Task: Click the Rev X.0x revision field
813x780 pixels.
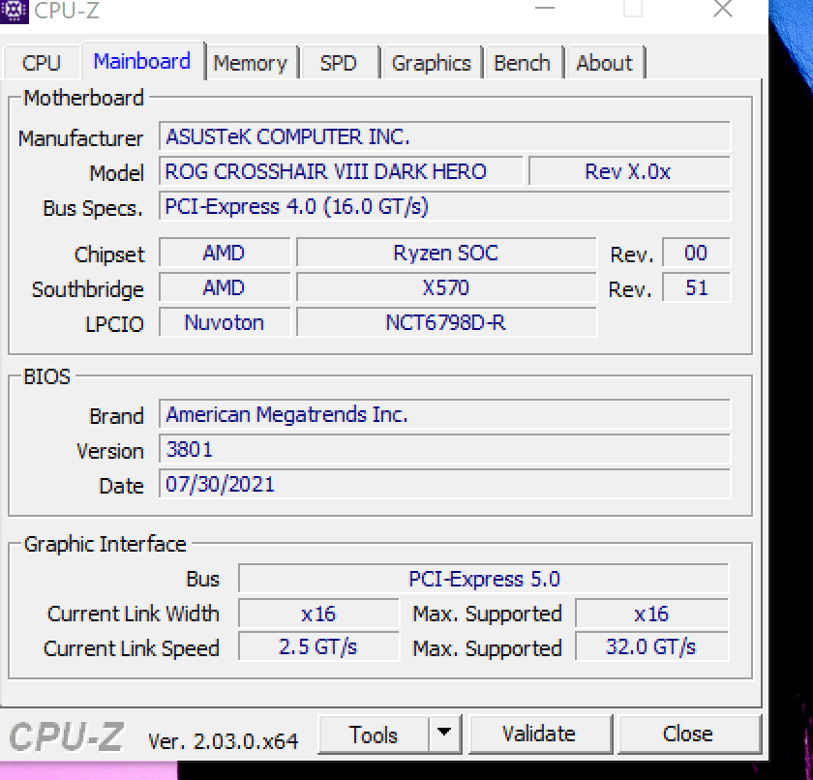Action: tap(629, 171)
